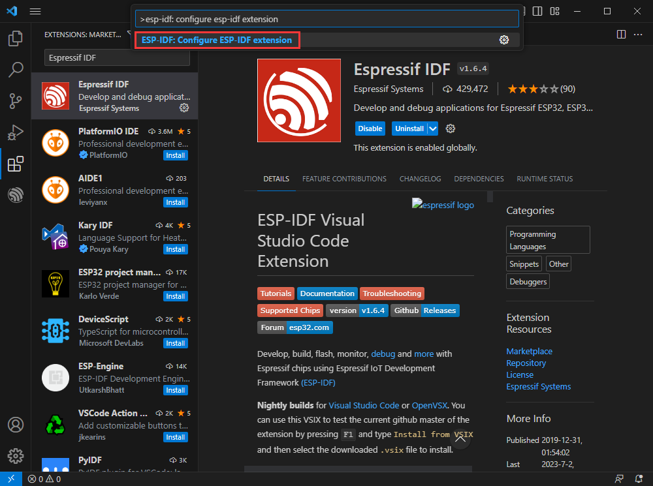Select the DeviceScript extension icon

[x=56, y=331]
